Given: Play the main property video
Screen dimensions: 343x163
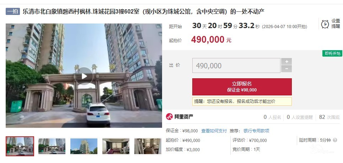Looking at the screenshot, I should point(84,76).
